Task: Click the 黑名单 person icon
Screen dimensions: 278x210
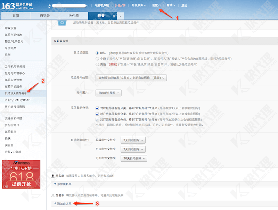Action: pos(53,176)
